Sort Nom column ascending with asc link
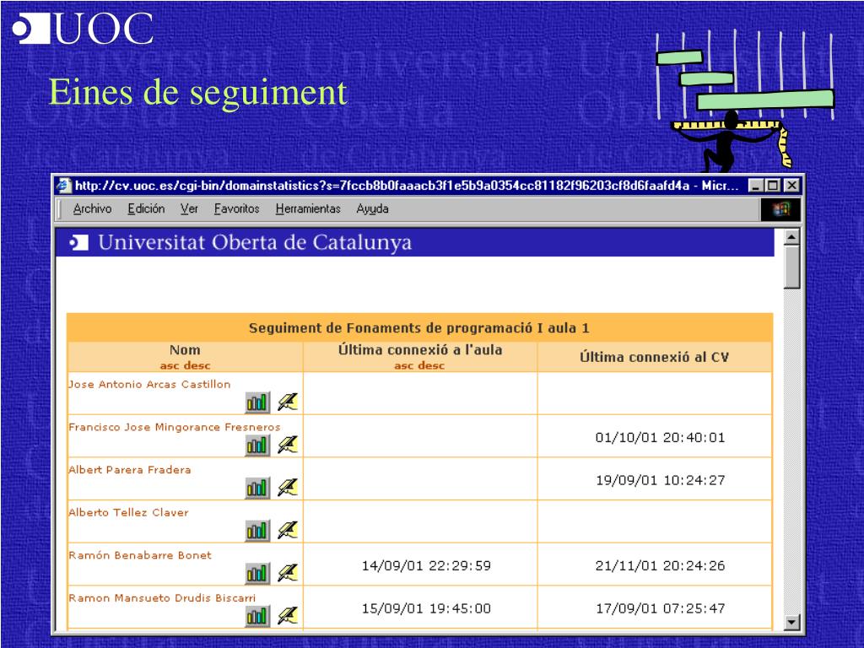Viewport: 864px width, 648px height. pos(169,365)
